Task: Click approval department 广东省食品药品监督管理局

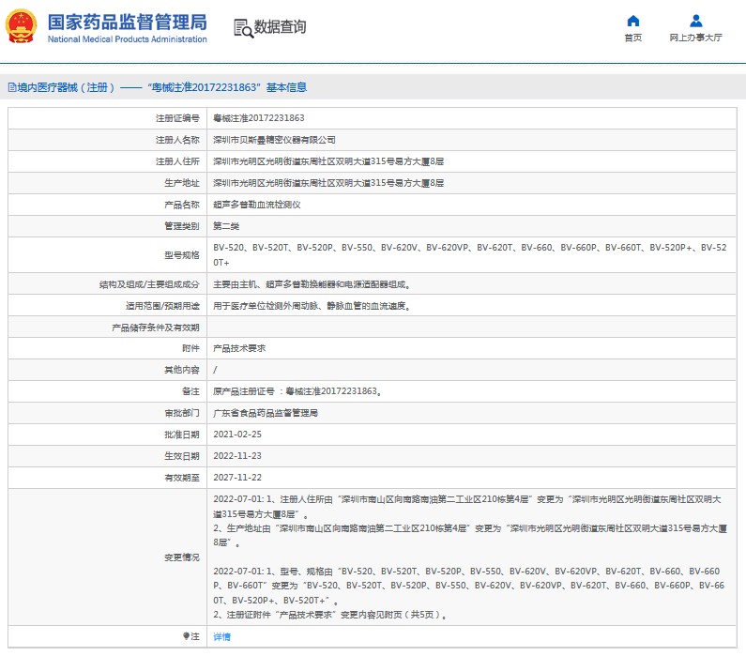Action: pyautogui.click(x=266, y=413)
